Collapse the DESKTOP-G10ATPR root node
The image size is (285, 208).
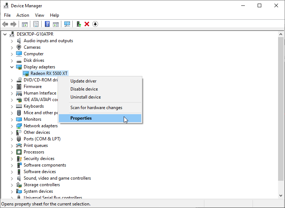tap(5, 34)
